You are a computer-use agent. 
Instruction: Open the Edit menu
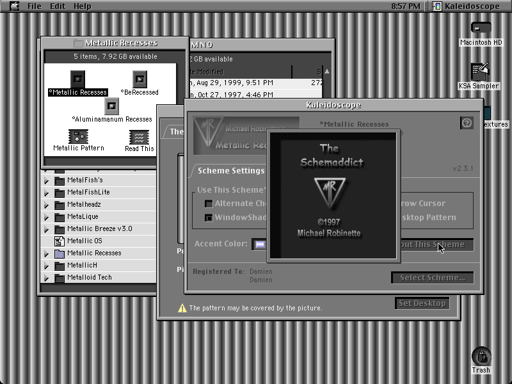coord(58,6)
